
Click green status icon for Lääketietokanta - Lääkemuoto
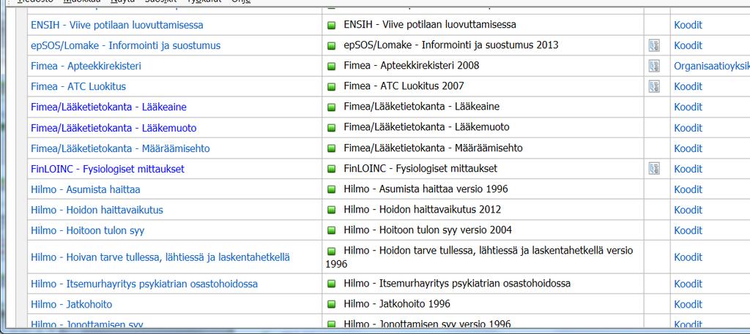332,128
